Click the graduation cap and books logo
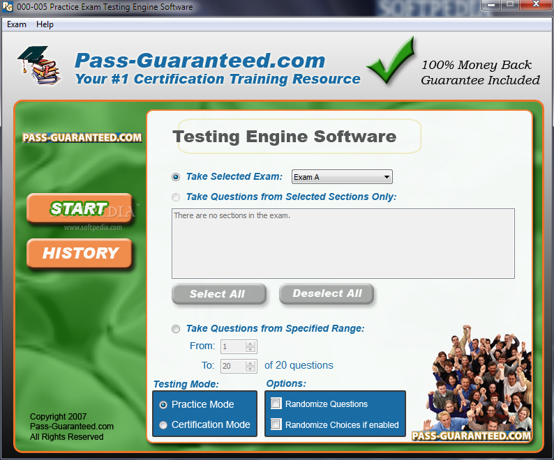 click(x=40, y=65)
